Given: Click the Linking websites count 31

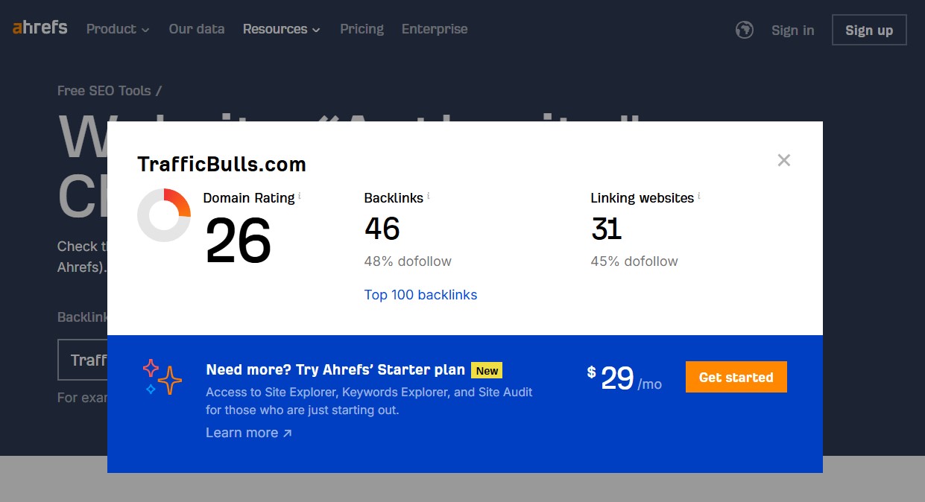Looking at the screenshot, I should coord(606,229).
